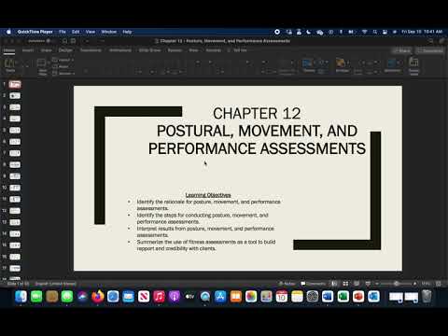Screen dimensions: 448x336
Task: Switch to Reading view icon
Action: pos(357,284)
